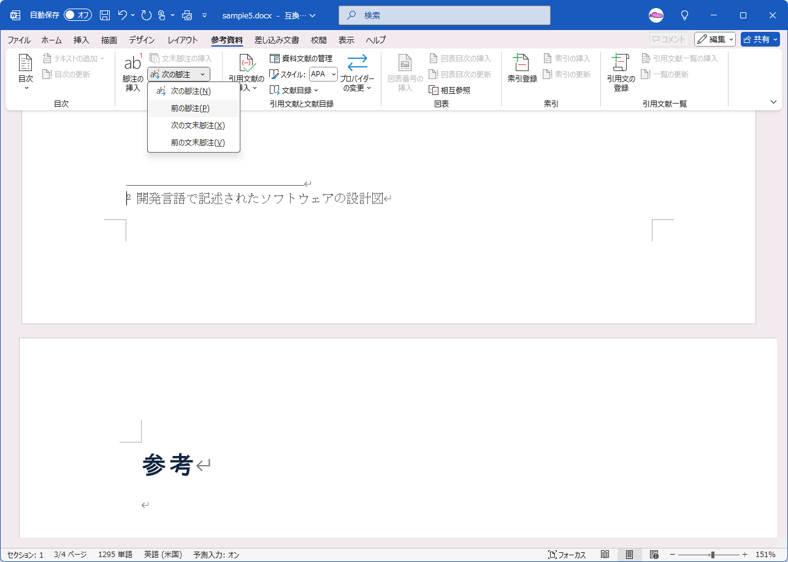Viewport: 788px width, 562px height.
Task: Open the 目次 table of contents button
Action: pyautogui.click(x=25, y=73)
